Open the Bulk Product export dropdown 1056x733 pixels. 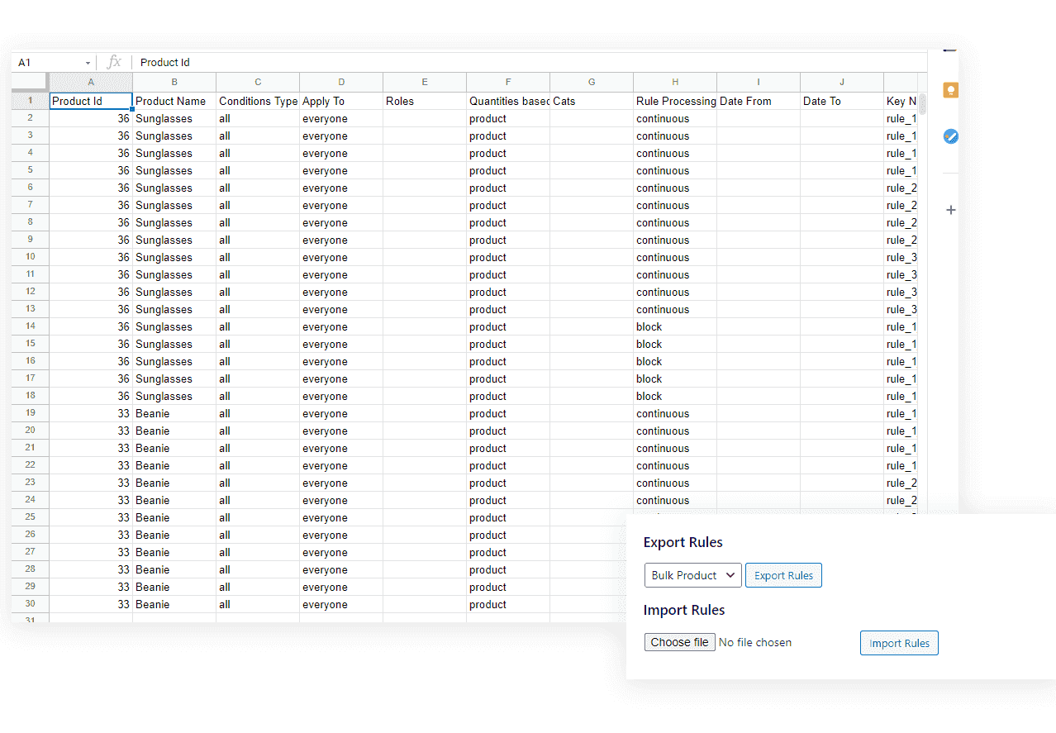(692, 575)
